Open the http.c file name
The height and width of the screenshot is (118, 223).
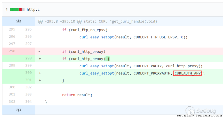click(33, 10)
